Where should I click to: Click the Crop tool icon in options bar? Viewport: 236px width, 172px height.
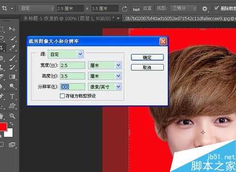pos(4,8)
